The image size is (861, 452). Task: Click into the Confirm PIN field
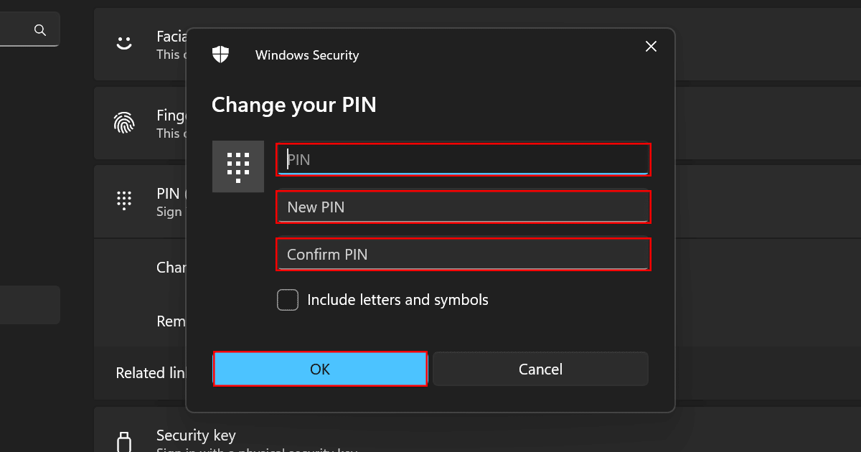click(464, 254)
